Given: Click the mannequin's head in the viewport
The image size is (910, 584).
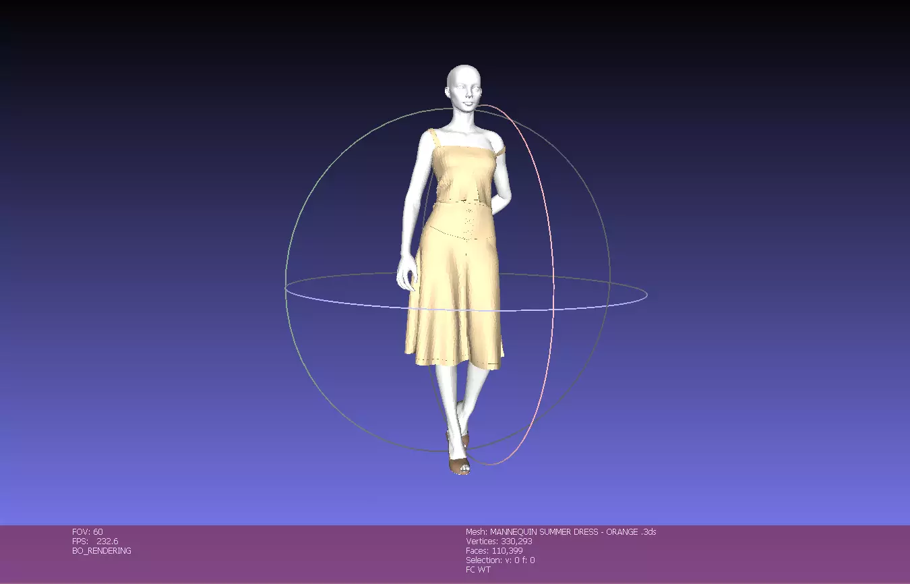Looking at the screenshot, I should point(464,89).
